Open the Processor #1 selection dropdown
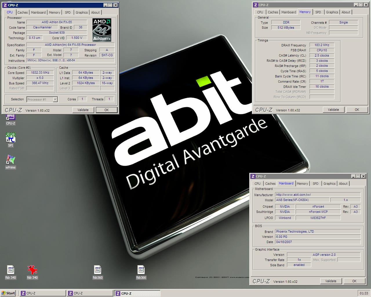This screenshot has width=371, height=297. point(42,99)
